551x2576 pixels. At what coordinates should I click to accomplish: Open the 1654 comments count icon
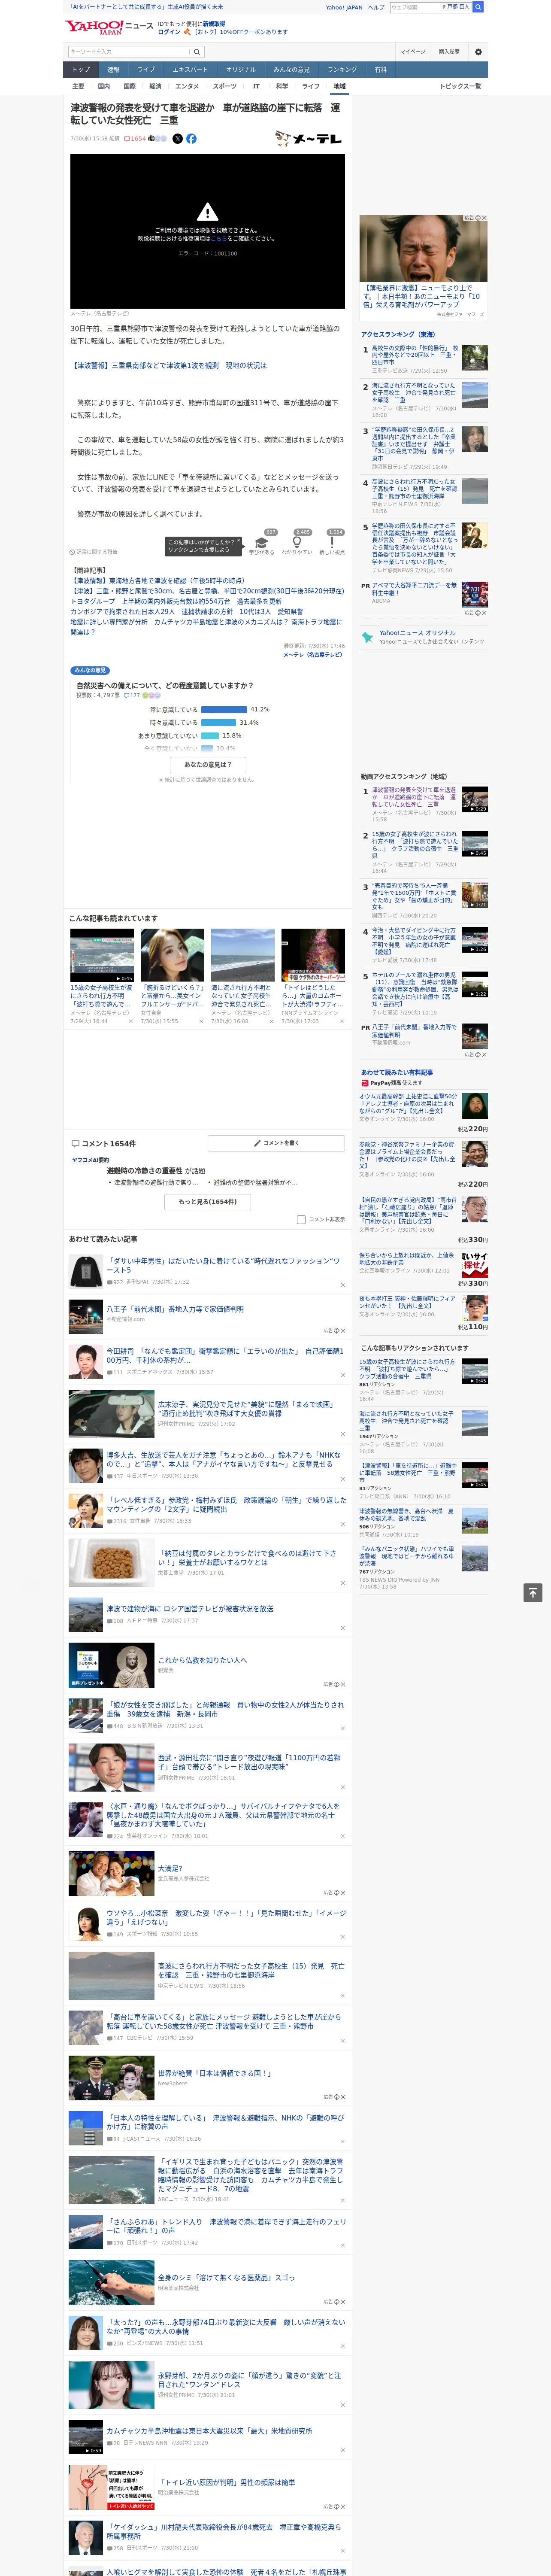[135, 139]
